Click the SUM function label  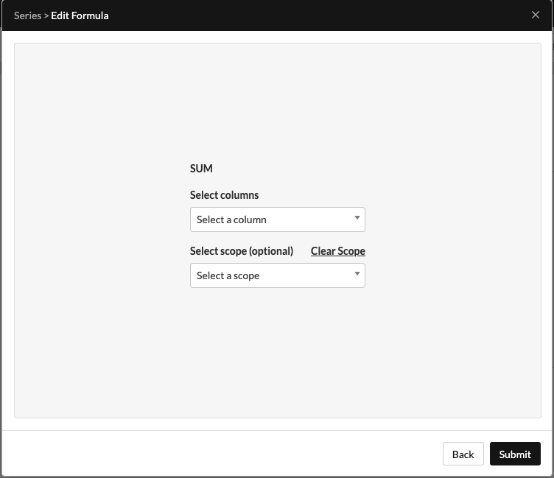[x=201, y=169]
